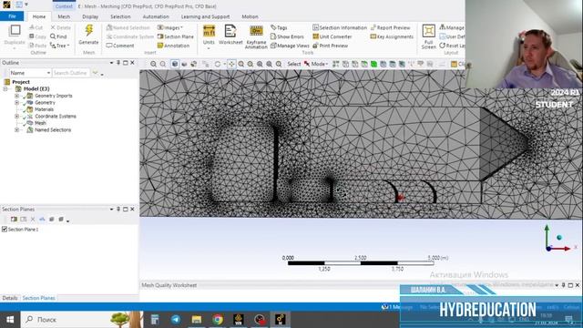
Task: Select the pan arrows tool in graphics toolbar
Action: pos(231,64)
